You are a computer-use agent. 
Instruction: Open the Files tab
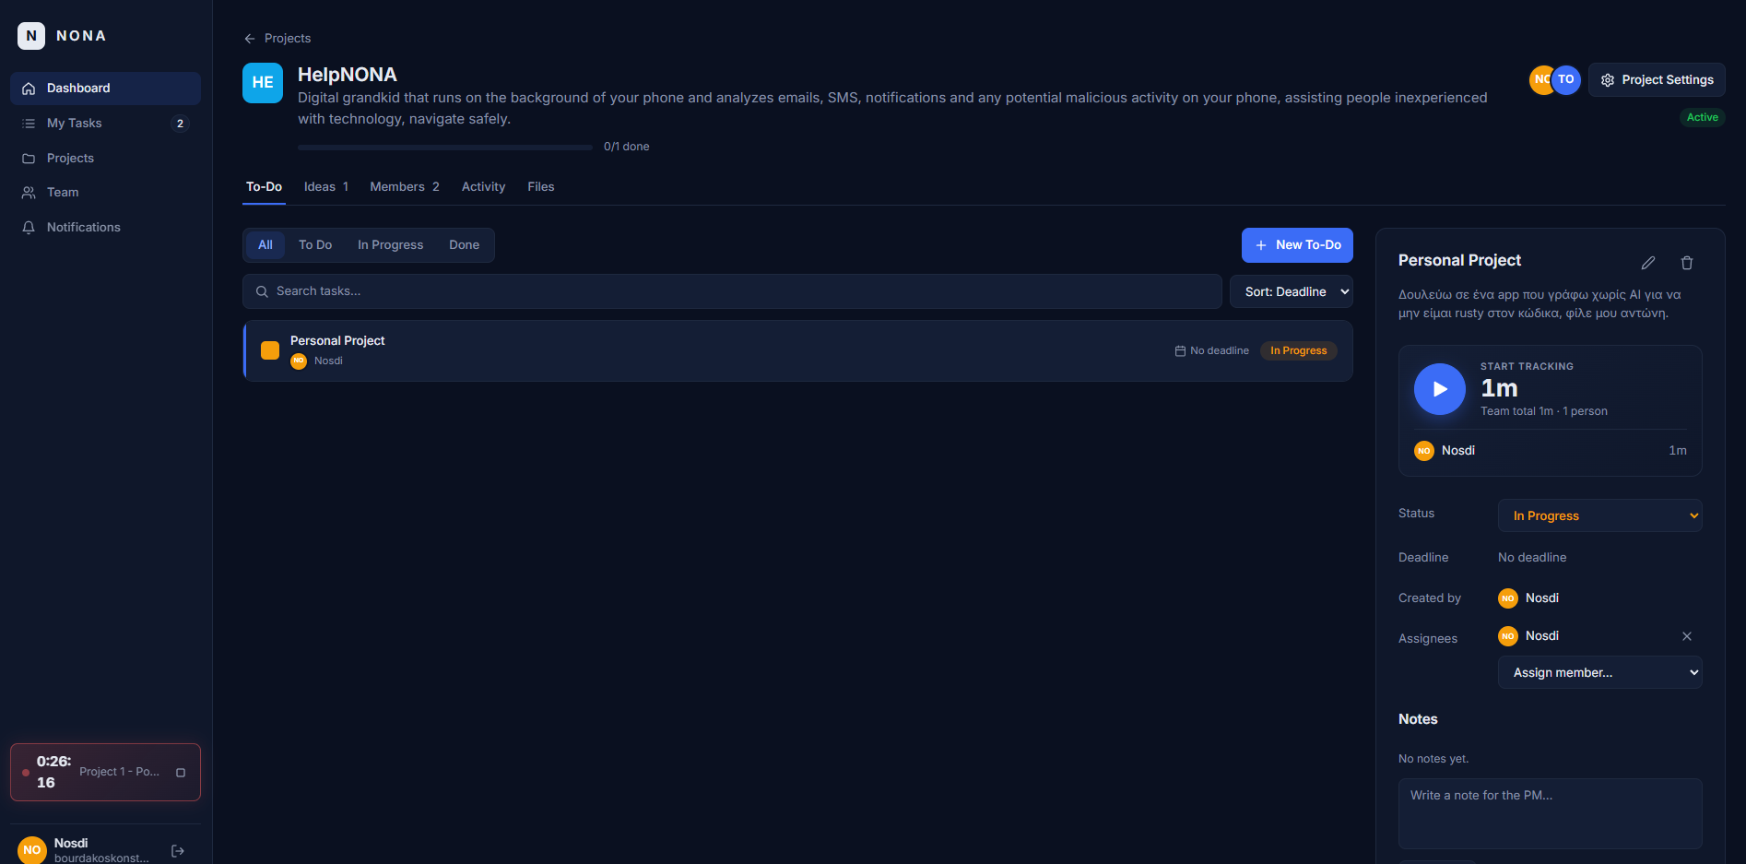(x=541, y=187)
